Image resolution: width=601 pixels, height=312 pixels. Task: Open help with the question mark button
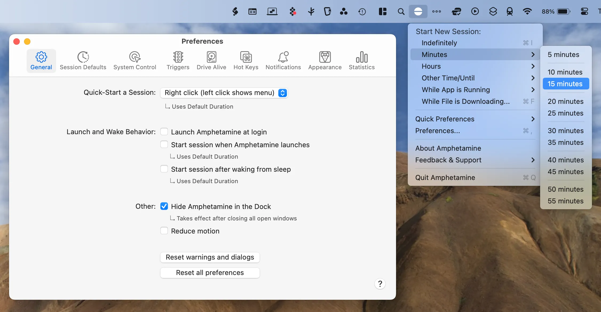(380, 284)
